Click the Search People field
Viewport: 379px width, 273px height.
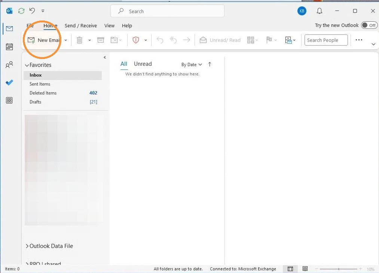click(x=326, y=40)
